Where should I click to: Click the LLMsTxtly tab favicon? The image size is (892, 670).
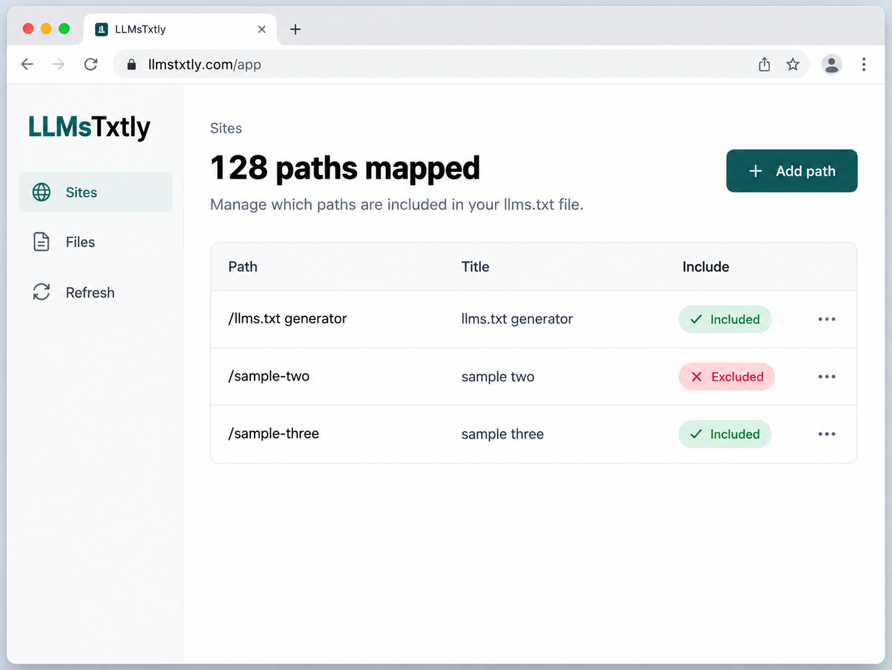click(102, 29)
